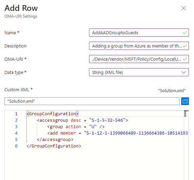
Task: Click the Name field validation checkmark
Action: [185, 33]
